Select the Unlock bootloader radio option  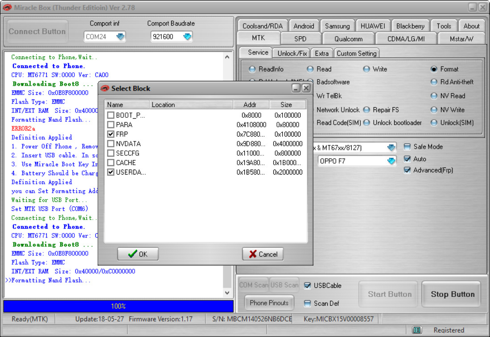(366, 123)
